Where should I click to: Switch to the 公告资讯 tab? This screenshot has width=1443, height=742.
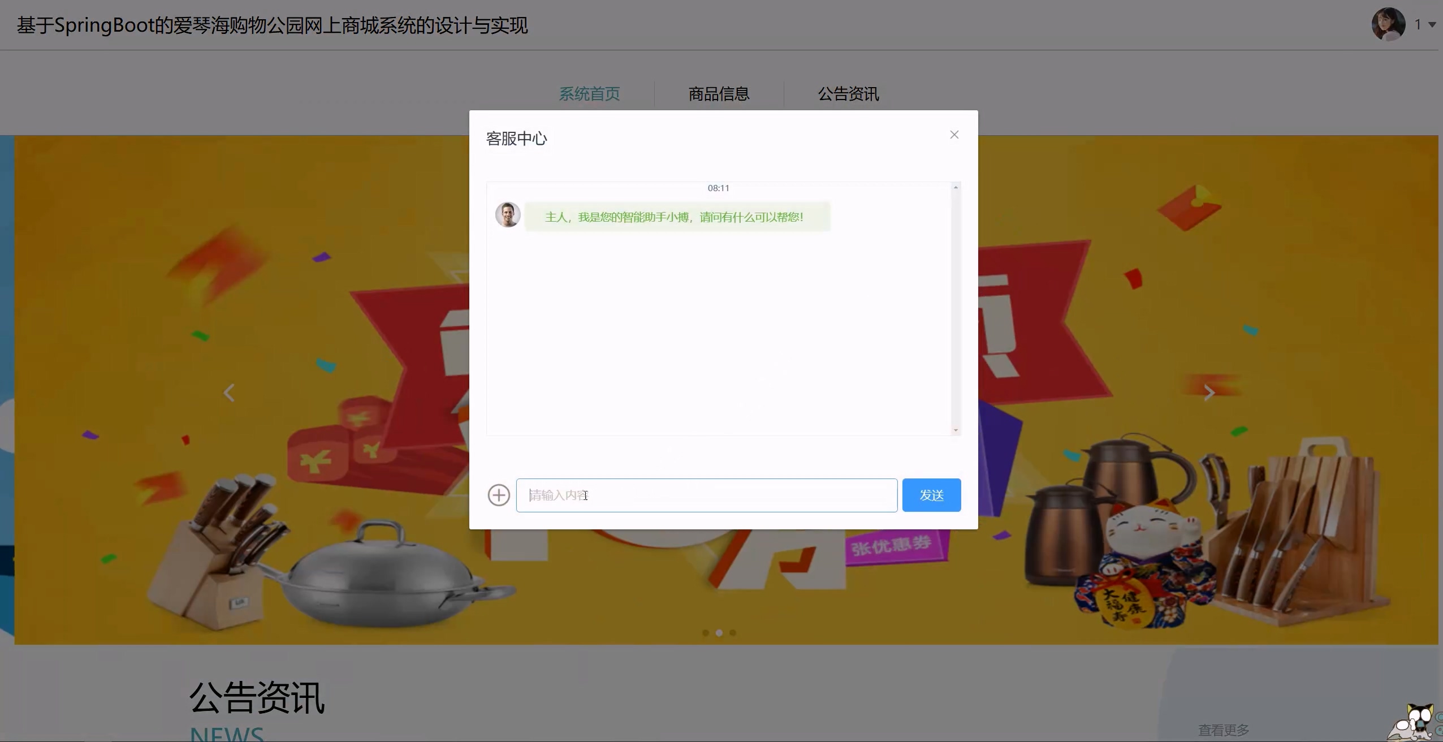(x=848, y=94)
